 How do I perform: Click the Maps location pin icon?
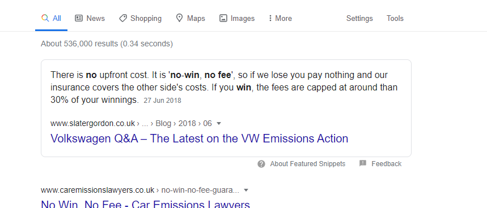[x=179, y=18]
